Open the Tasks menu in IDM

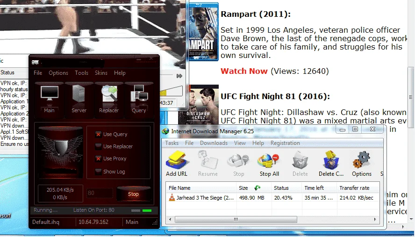coord(172,143)
